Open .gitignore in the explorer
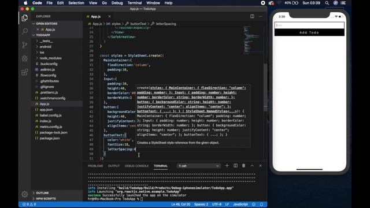370x208 pixels. click(47, 87)
